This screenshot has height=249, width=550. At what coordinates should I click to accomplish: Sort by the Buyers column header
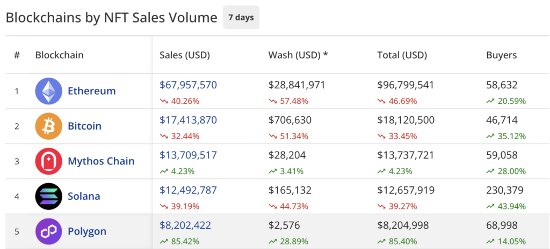click(x=502, y=55)
